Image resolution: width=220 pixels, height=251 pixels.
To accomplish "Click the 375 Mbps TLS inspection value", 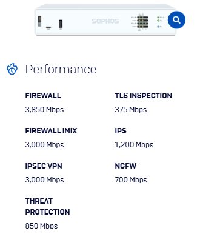I will coord(131,110).
